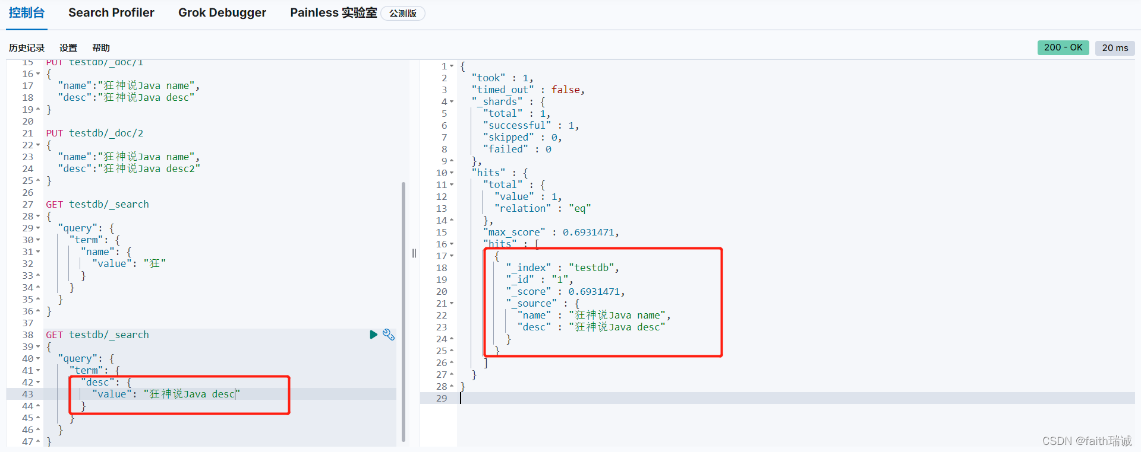This screenshot has height=452, width=1141.
Task: Open the wrench actions menu icon
Action: 389,335
